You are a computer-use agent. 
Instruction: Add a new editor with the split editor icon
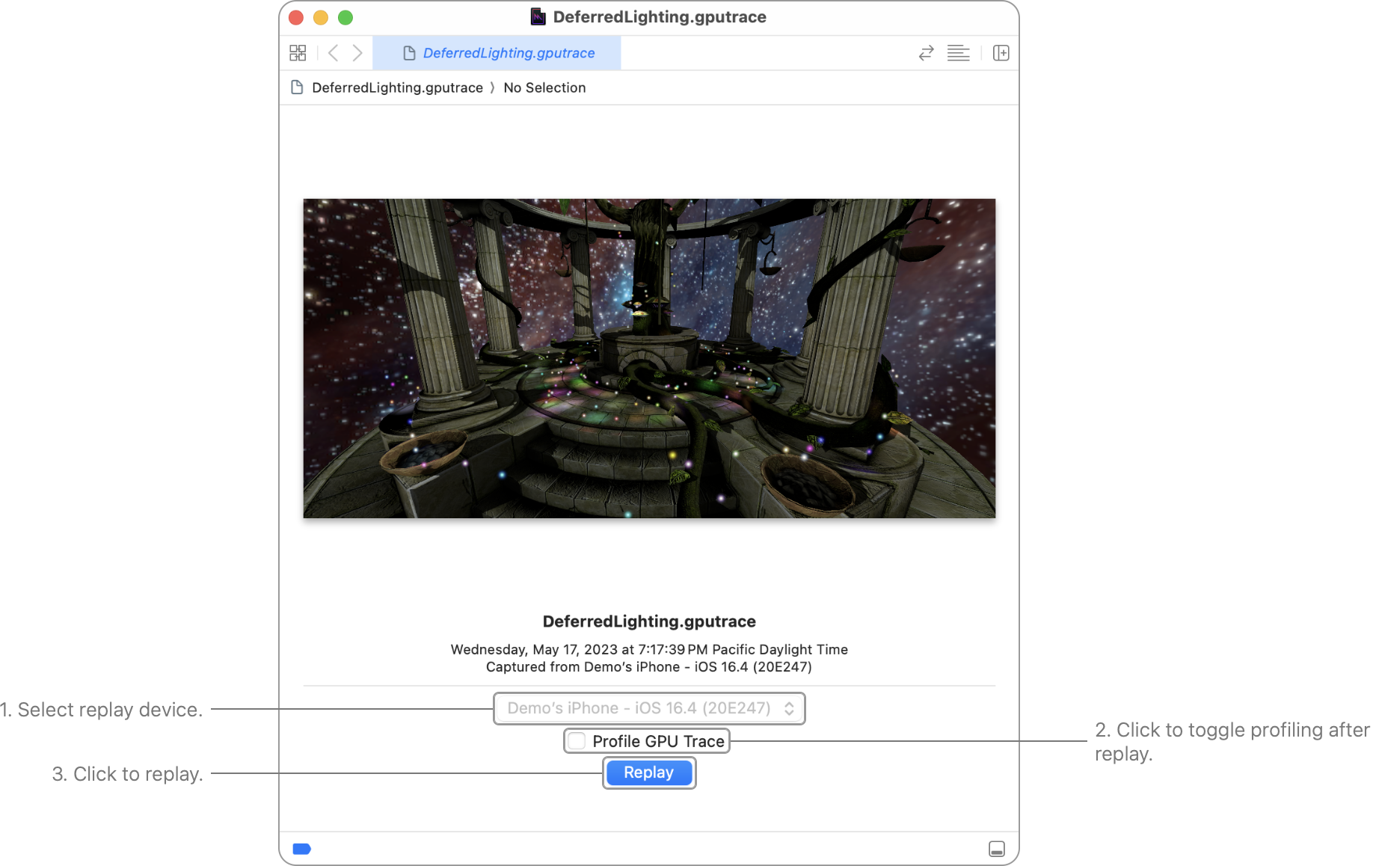(x=1001, y=52)
